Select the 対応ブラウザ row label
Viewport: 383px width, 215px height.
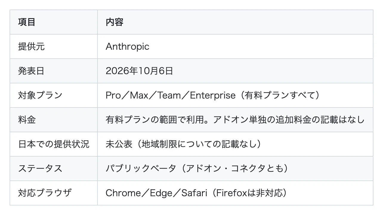point(45,193)
